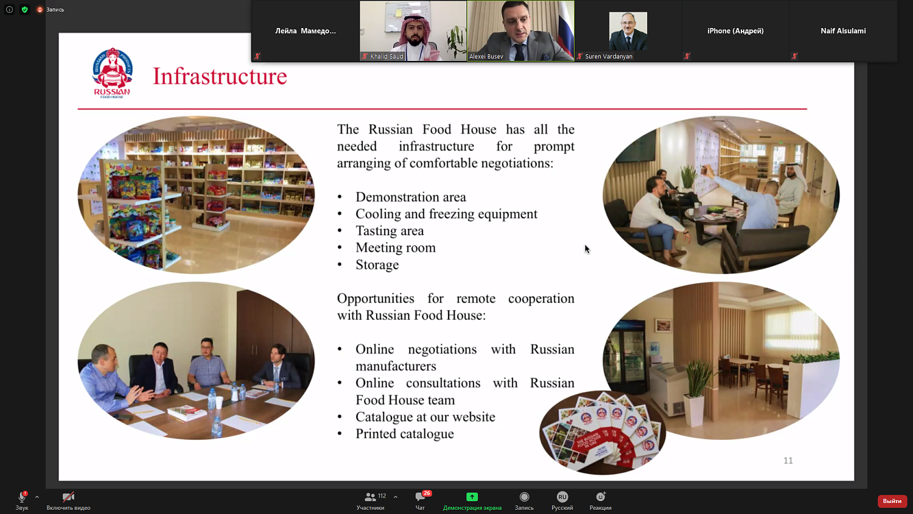Click the green encryption shield icon
The image size is (913, 514).
[25, 10]
